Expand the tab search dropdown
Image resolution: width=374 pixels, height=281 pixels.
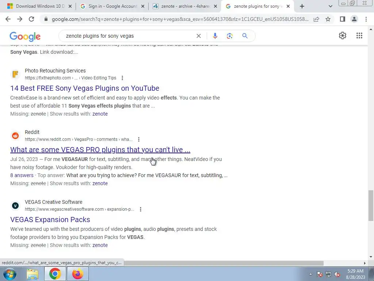[330, 7]
